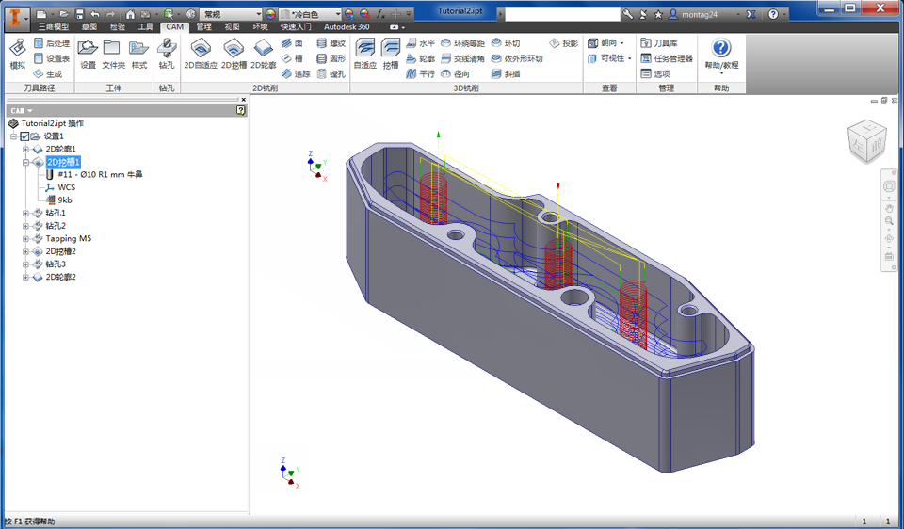Open the 刀具库 (Tool Library)

tap(659, 43)
